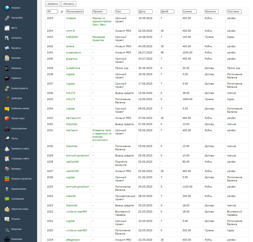This screenshot has height=242, width=253.
Task: Click the Тесты sidebar icon
Action: pyautogui.click(x=7, y=139)
